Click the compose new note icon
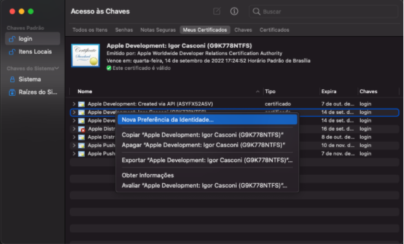Viewport: 404px width, 244px height. pos(217,11)
